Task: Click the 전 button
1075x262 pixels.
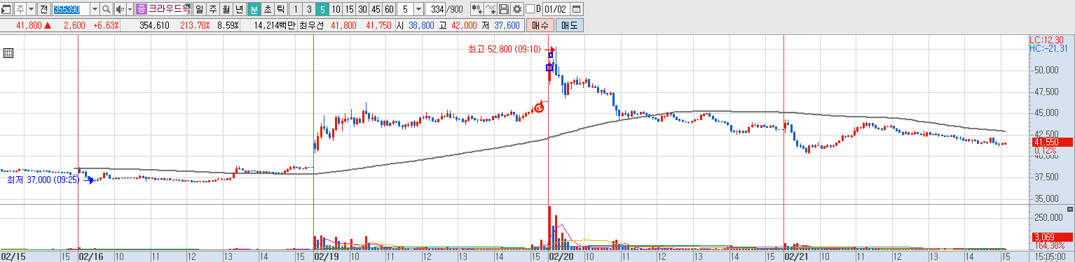Action: 44,9
